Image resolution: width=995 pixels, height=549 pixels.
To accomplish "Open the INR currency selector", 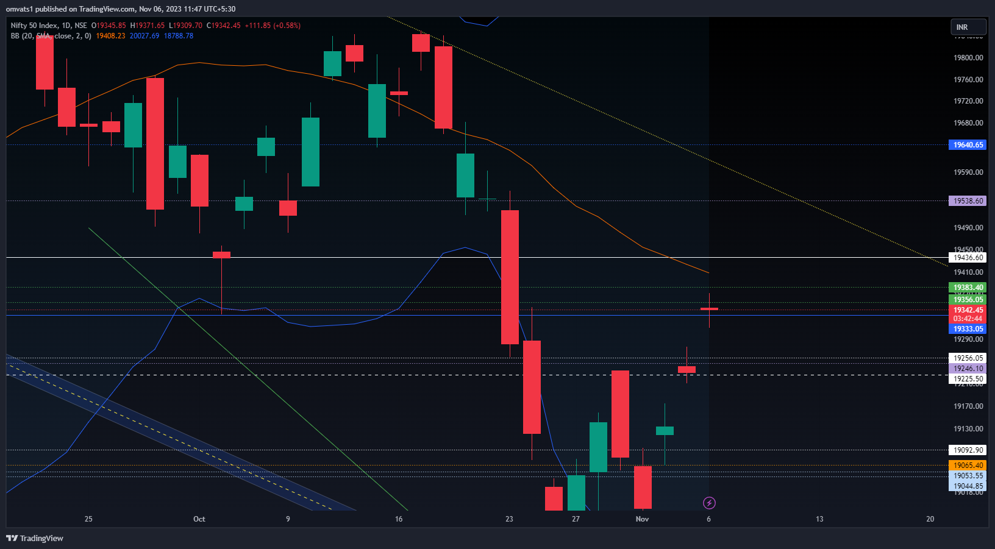I will coord(968,27).
